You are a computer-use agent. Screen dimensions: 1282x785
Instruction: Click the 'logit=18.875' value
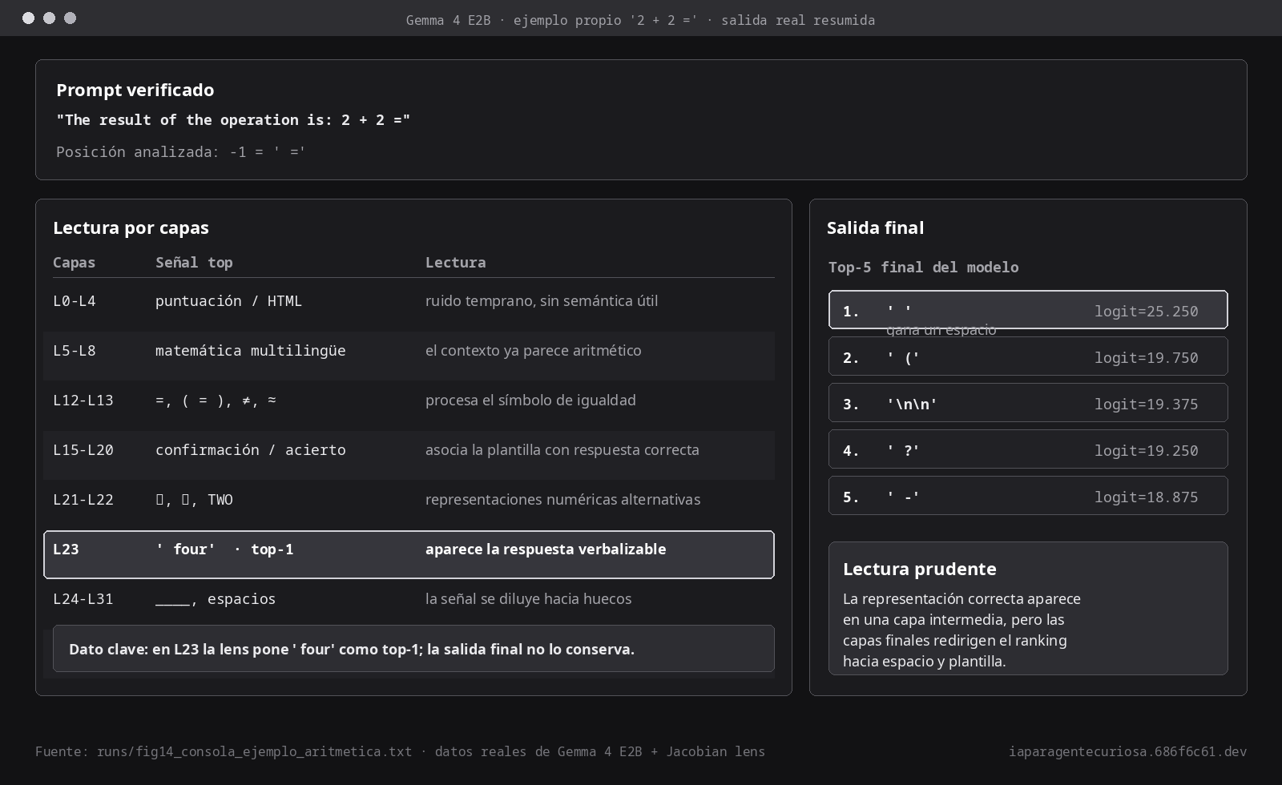(x=1147, y=497)
